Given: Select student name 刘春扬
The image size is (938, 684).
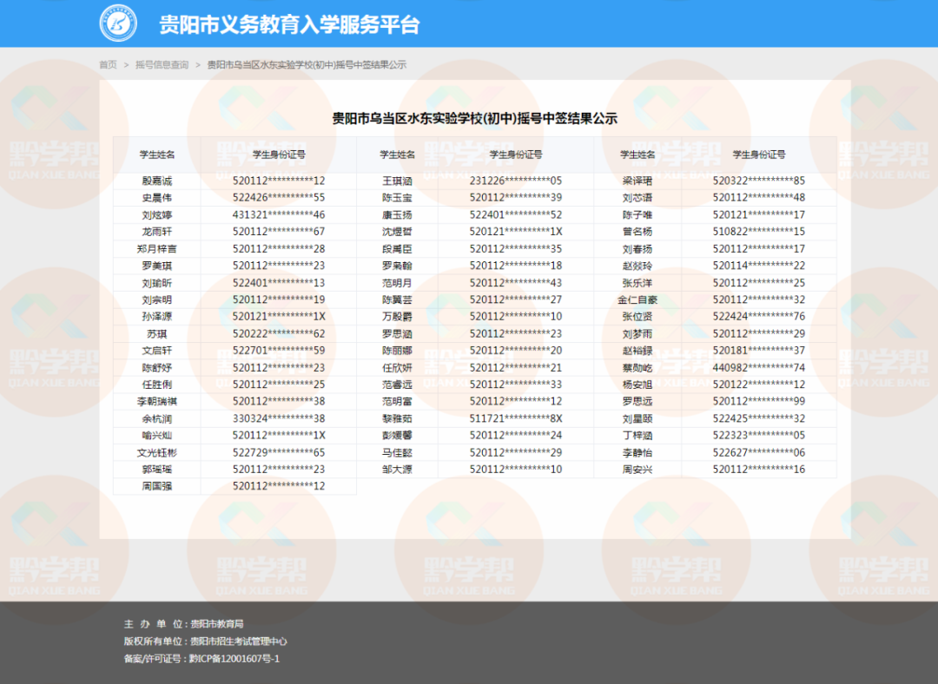Looking at the screenshot, I should point(637,249).
